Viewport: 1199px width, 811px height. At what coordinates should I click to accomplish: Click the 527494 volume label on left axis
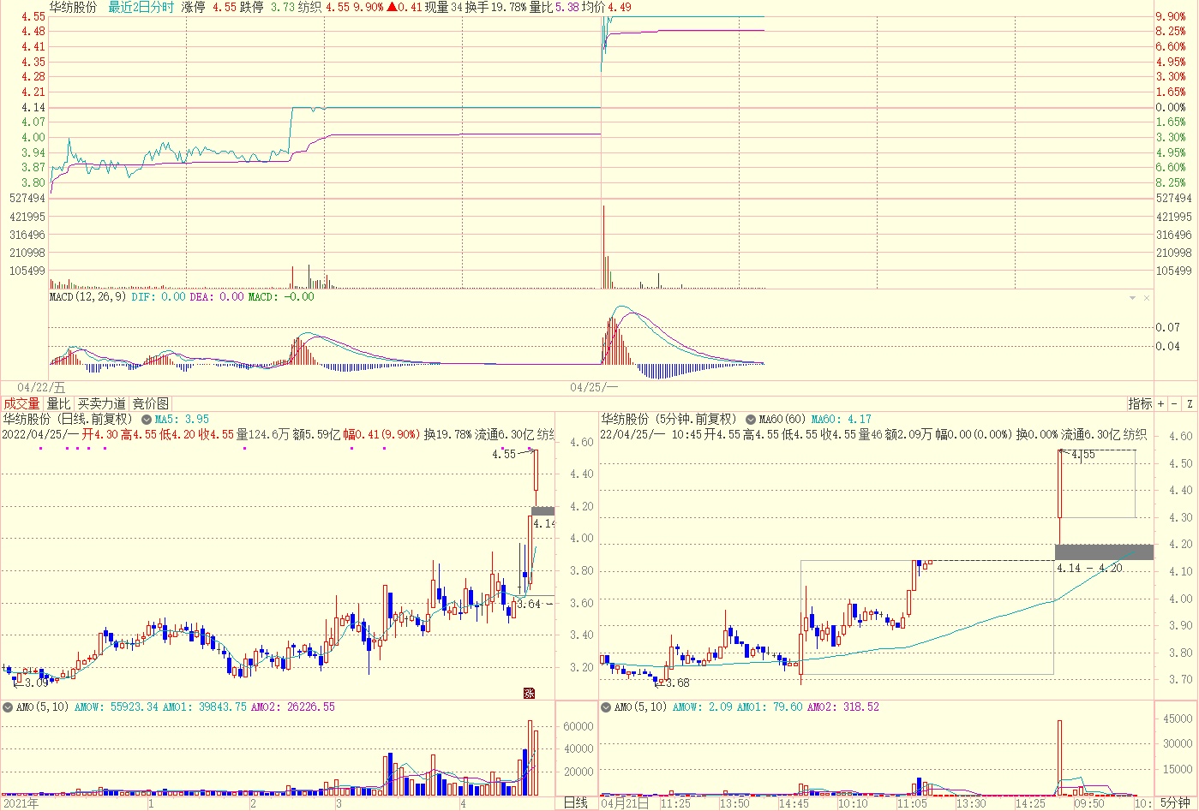pos(27,198)
